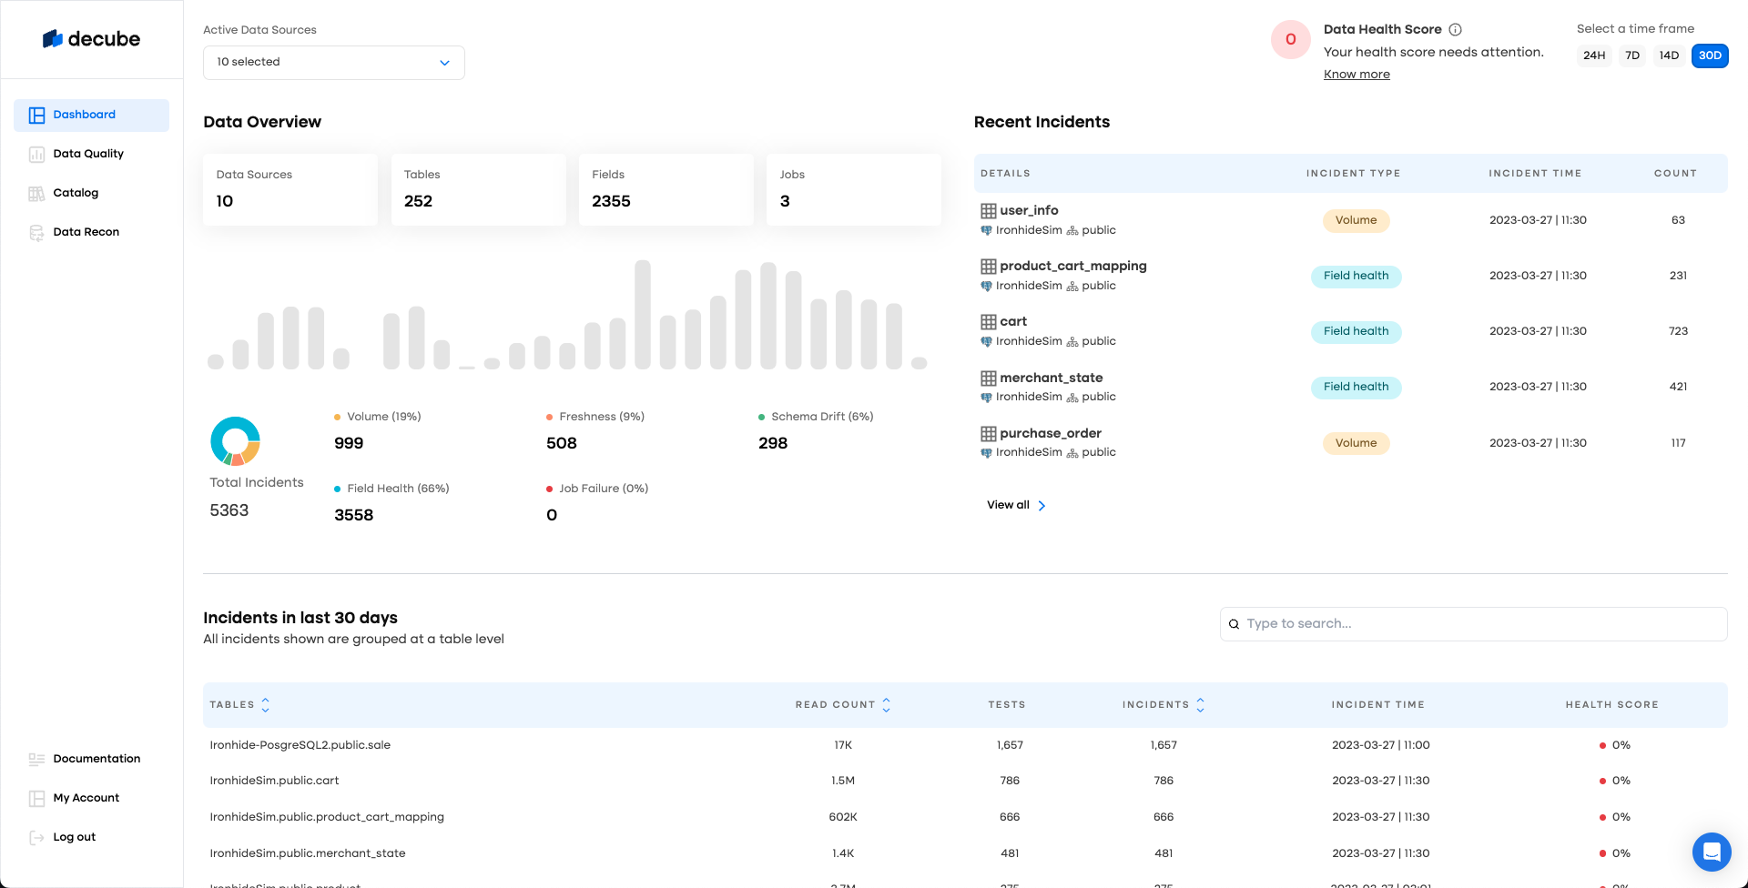Click the Know more link
The width and height of the screenshot is (1748, 888).
(x=1357, y=75)
